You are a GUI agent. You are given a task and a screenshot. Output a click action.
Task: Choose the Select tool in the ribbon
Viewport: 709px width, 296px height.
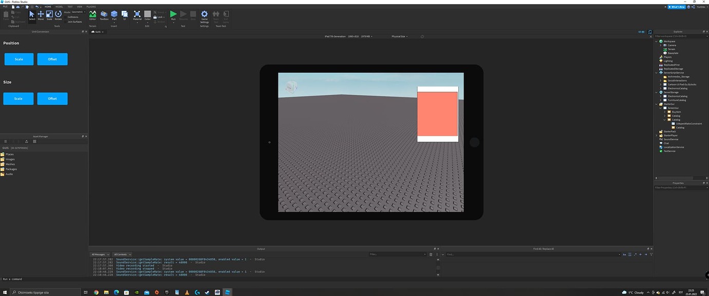(x=32, y=15)
